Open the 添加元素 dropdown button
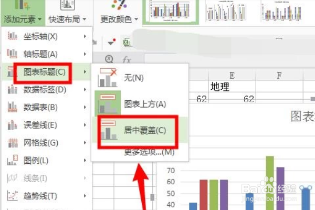The width and height of the screenshot is (315, 210). 23,13
